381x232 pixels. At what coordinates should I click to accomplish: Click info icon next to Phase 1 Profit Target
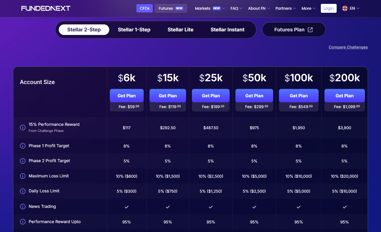(x=23, y=146)
